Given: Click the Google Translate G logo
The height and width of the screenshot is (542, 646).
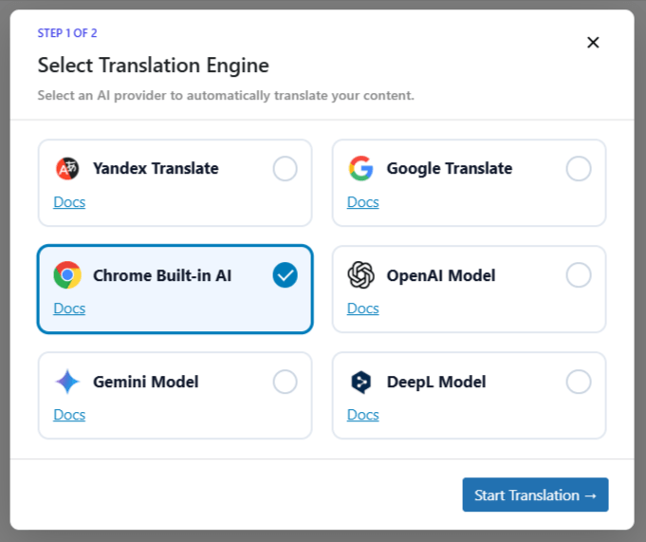Looking at the screenshot, I should [x=360, y=169].
